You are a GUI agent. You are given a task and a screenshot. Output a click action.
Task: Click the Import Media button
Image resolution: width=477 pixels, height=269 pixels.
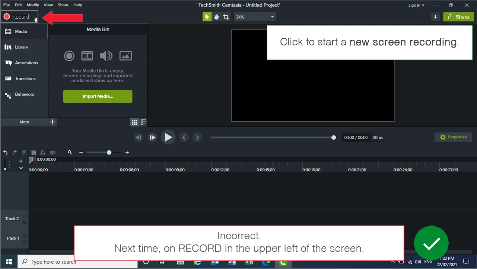(98, 96)
